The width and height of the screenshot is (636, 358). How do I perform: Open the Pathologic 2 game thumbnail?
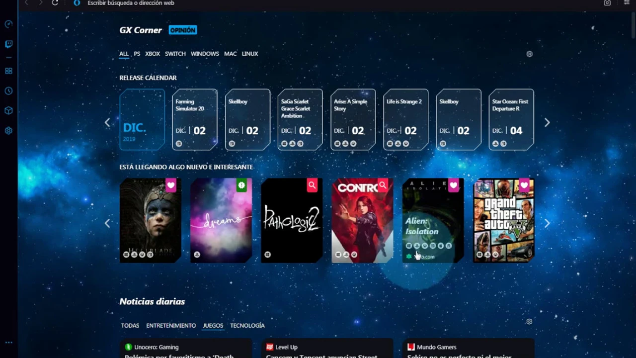pyautogui.click(x=292, y=220)
